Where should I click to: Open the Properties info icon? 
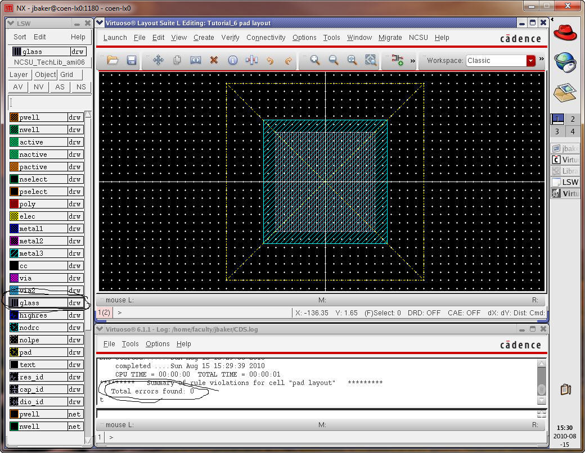232,60
